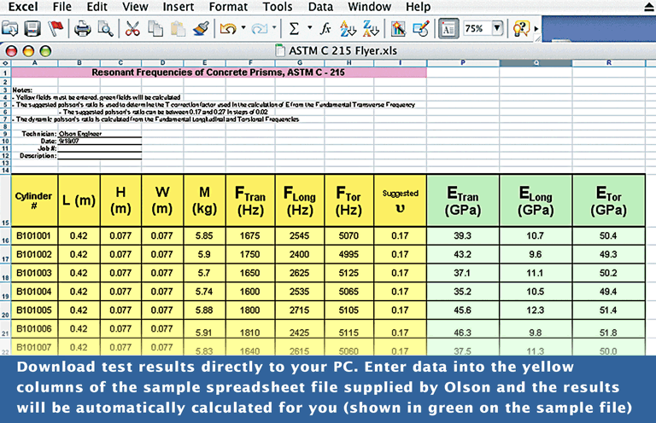
Task: Open the File menu
Action: click(x=61, y=7)
